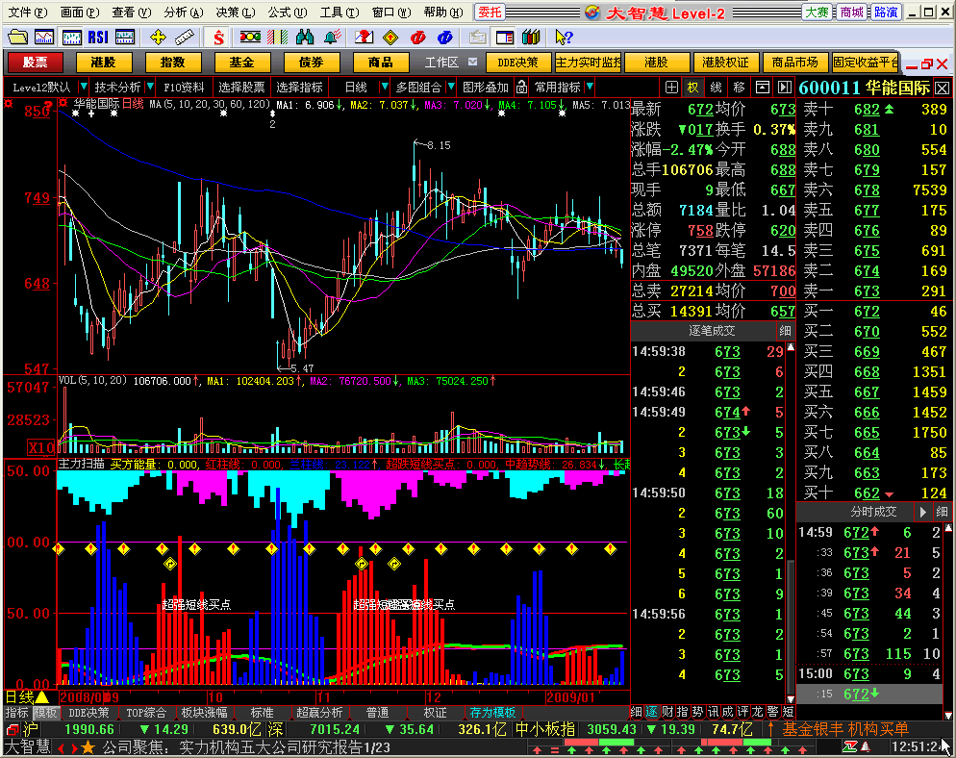956x758 pixels.
Task: Click the yellow diamond up-arrow icon
Action: click(x=390, y=38)
